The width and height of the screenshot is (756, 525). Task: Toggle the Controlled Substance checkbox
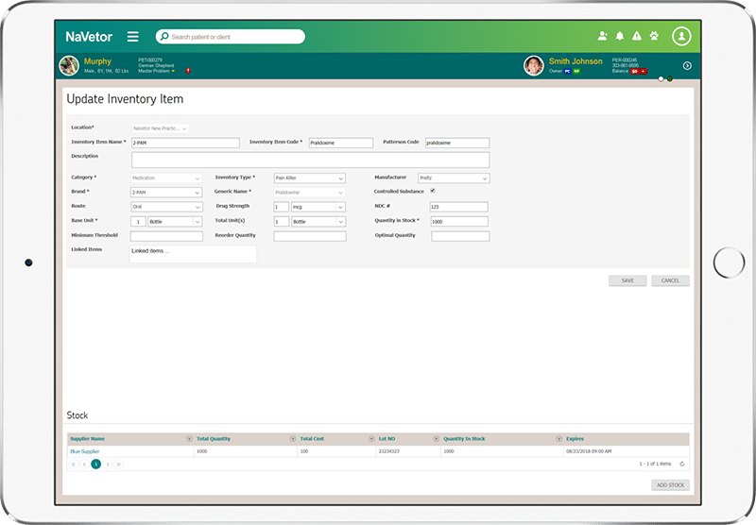(x=433, y=191)
